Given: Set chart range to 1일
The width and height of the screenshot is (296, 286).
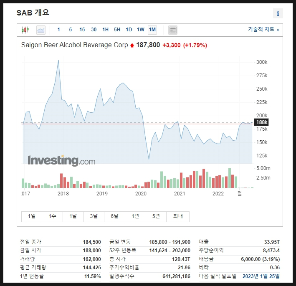Looking at the screenshot, I should click(32, 216).
